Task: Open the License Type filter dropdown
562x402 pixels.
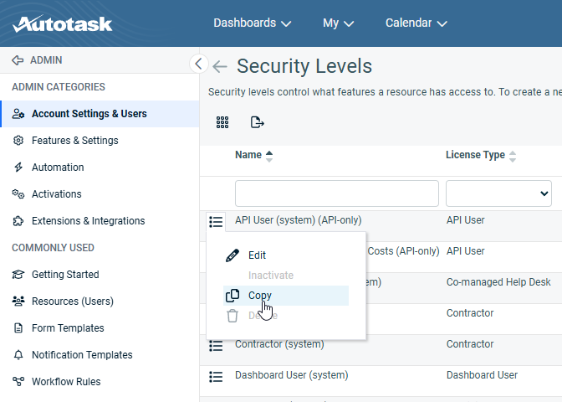Action: tap(498, 193)
